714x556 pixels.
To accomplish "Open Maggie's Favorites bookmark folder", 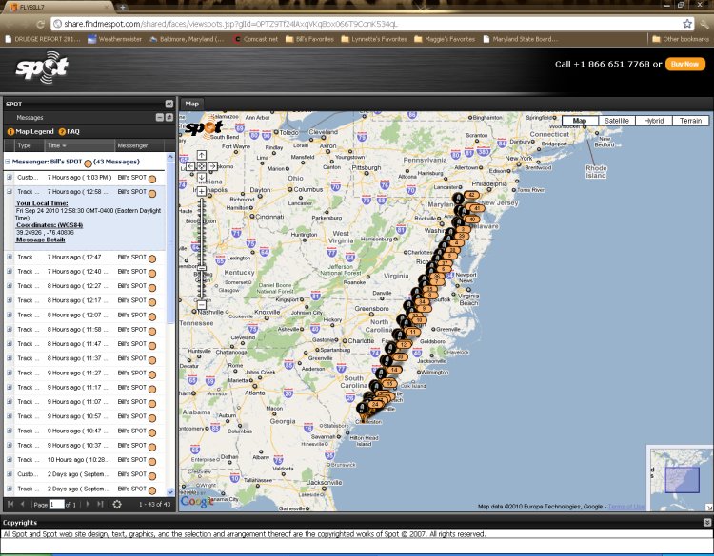I will [445, 39].
